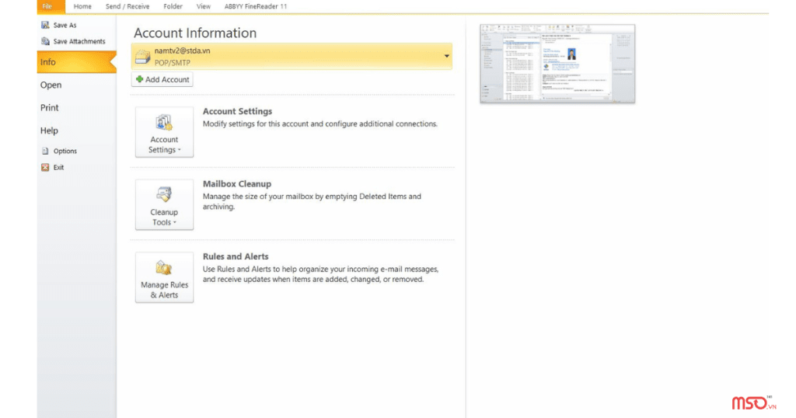Click the Save Attachments icon
Viewport: 796px width, 418px height.
click(x=45, y=41)
